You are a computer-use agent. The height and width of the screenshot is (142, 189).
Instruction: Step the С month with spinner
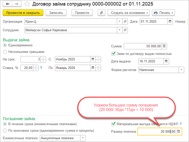pos(98,59)
